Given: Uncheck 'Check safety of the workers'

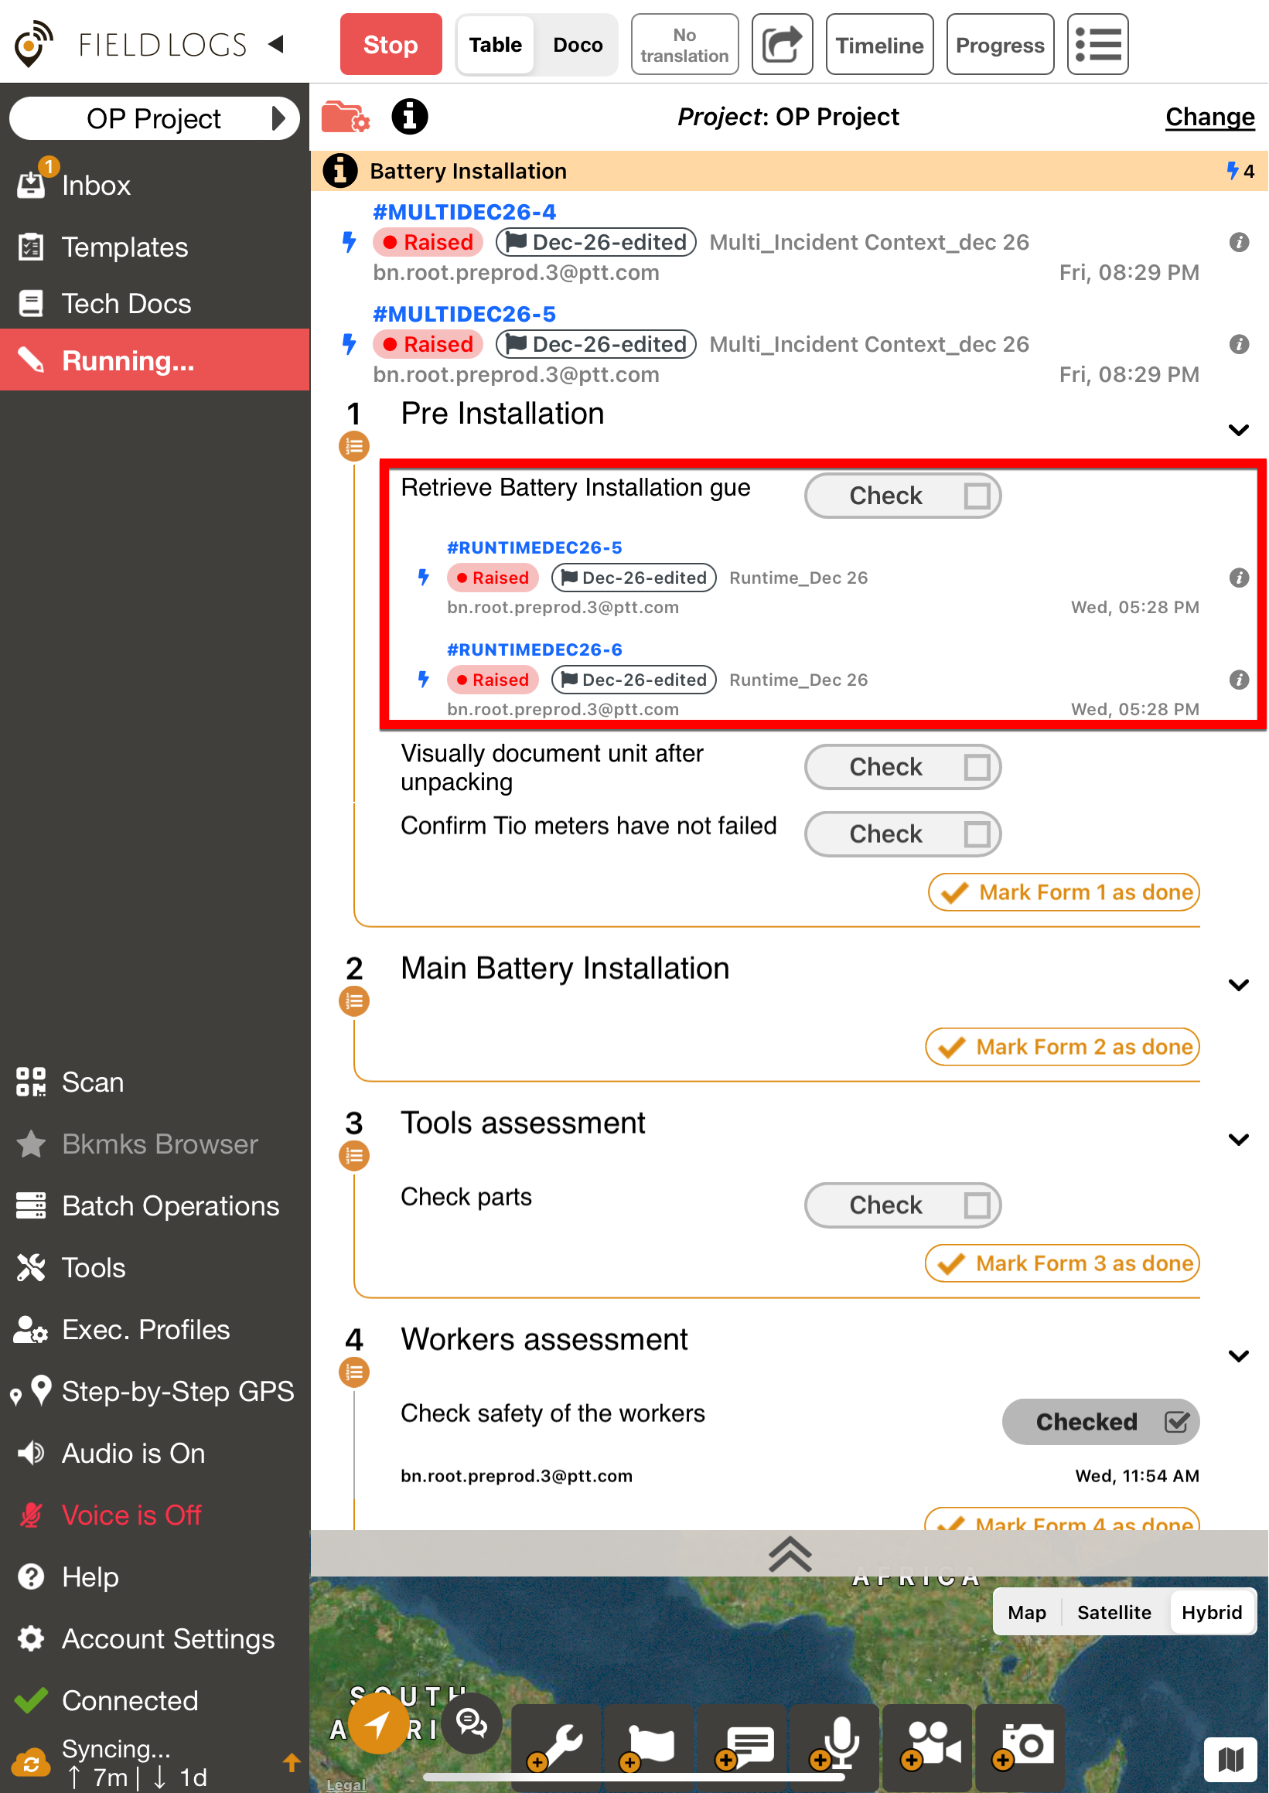Looking at the screenshot, I should 1176,1422.
